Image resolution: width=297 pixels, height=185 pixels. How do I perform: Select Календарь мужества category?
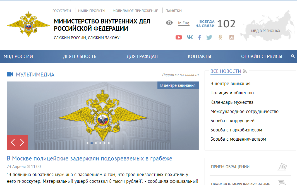pyautogui.click(x=232, y=102)
